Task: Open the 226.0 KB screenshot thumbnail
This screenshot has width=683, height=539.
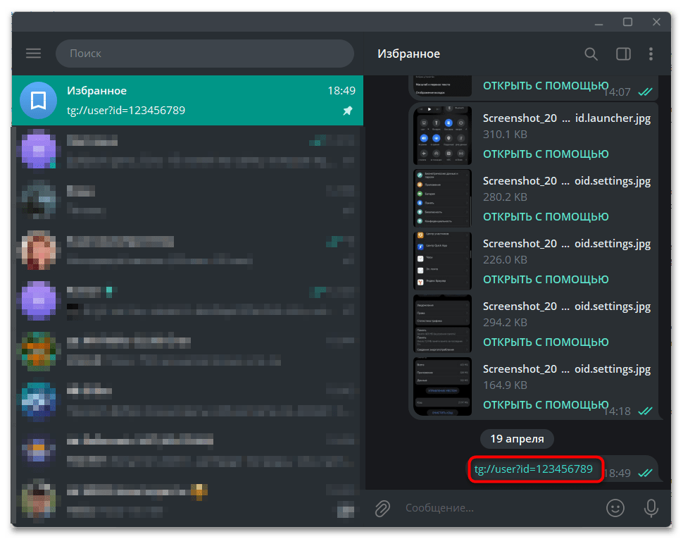Action: pos(443,261)
